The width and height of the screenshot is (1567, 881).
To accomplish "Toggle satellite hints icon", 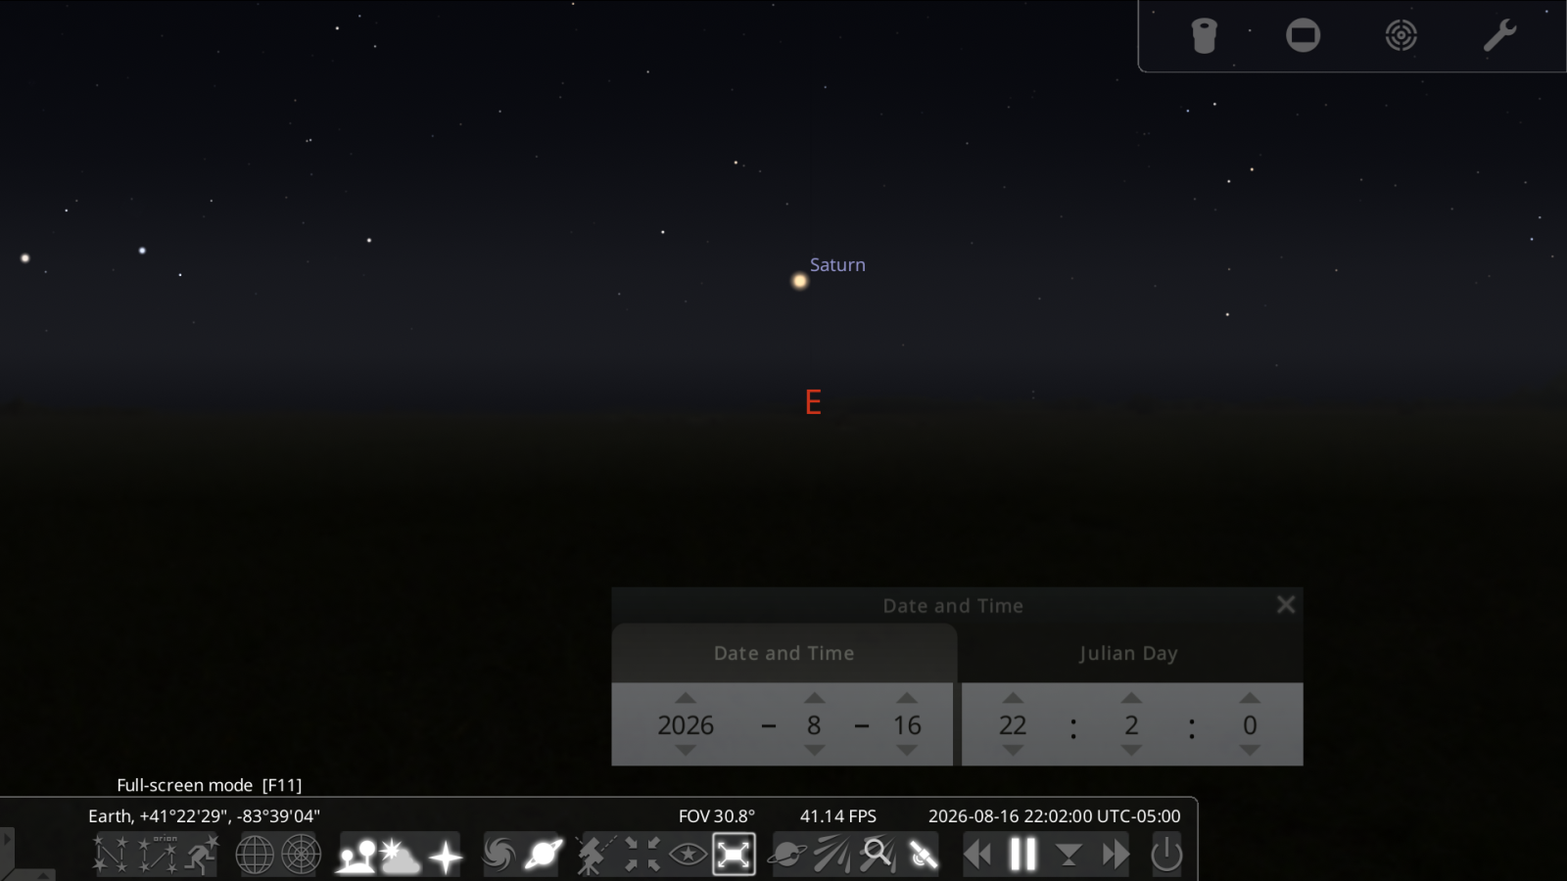I will [923, 855].
